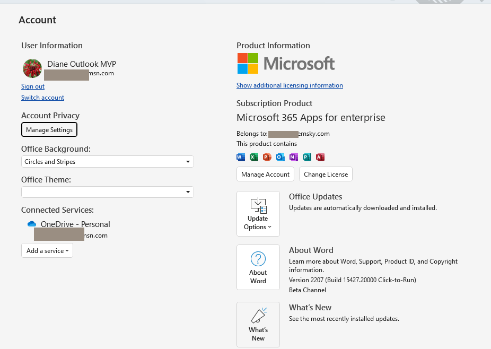The height and width of the screenshot is (349, 491).
Task: Open the Office Background dropdown
Action: (x=108, y=162)
